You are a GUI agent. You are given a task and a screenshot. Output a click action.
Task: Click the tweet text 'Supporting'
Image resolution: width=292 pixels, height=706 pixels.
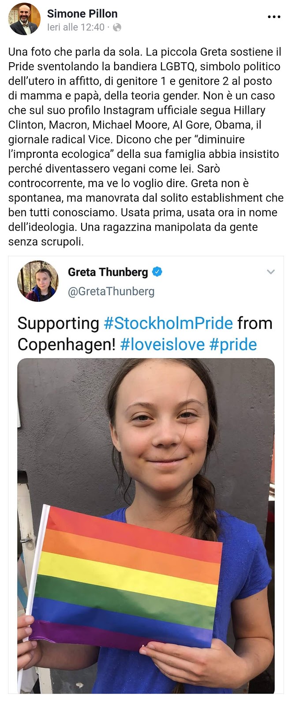click(58, 323)
